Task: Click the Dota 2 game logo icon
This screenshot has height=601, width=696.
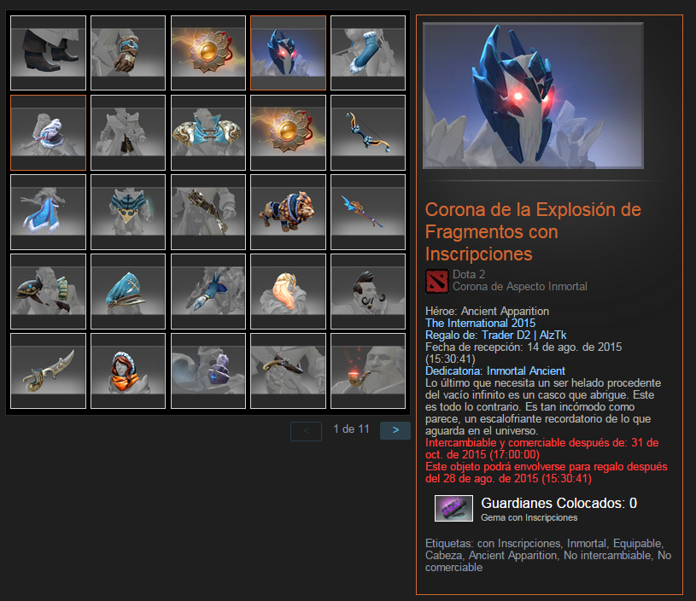Action: 436,281
